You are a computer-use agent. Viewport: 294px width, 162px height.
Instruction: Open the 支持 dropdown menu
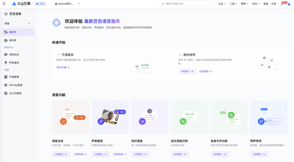(x=256, y=4)
